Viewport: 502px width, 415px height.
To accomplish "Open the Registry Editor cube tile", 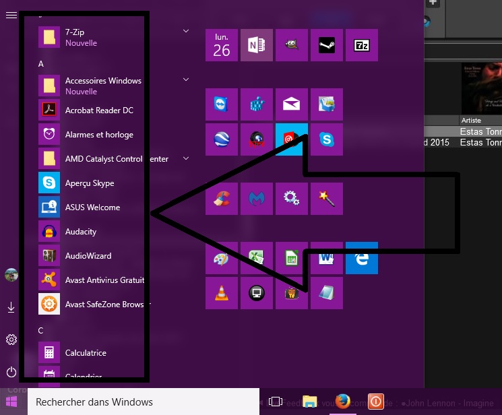I will point(257,104).
